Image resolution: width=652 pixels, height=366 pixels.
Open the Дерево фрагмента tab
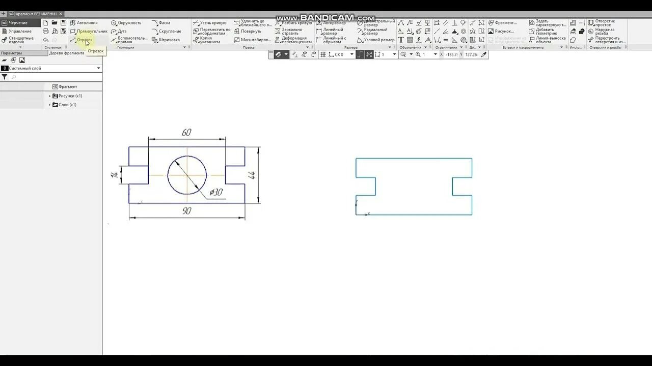tap(67, 53)
